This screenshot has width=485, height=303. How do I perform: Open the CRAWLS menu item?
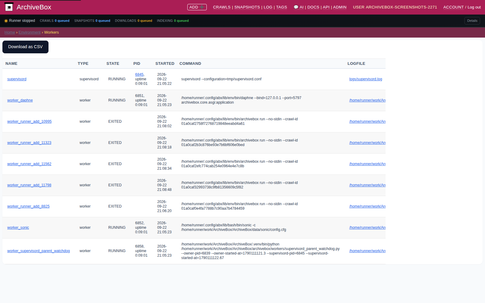(222, 7)
